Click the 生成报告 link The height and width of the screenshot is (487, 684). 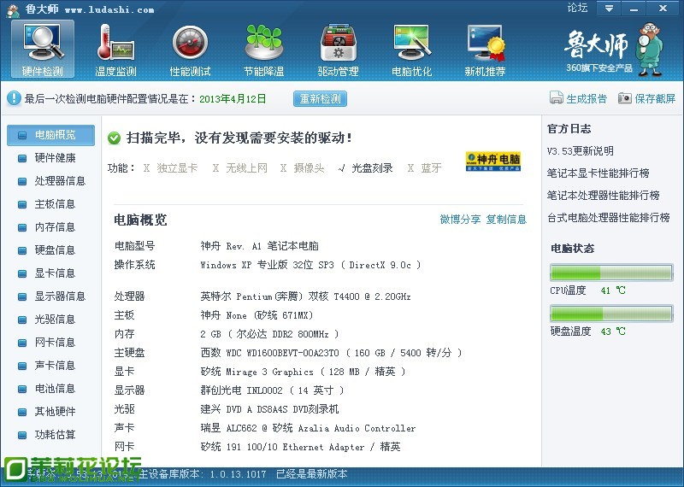click(587, 98)
